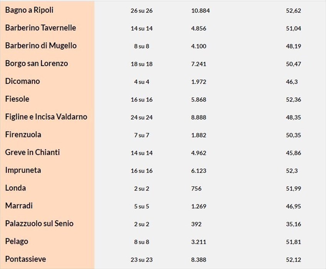Select the Barberino Tavernelle municipality name

40,28
